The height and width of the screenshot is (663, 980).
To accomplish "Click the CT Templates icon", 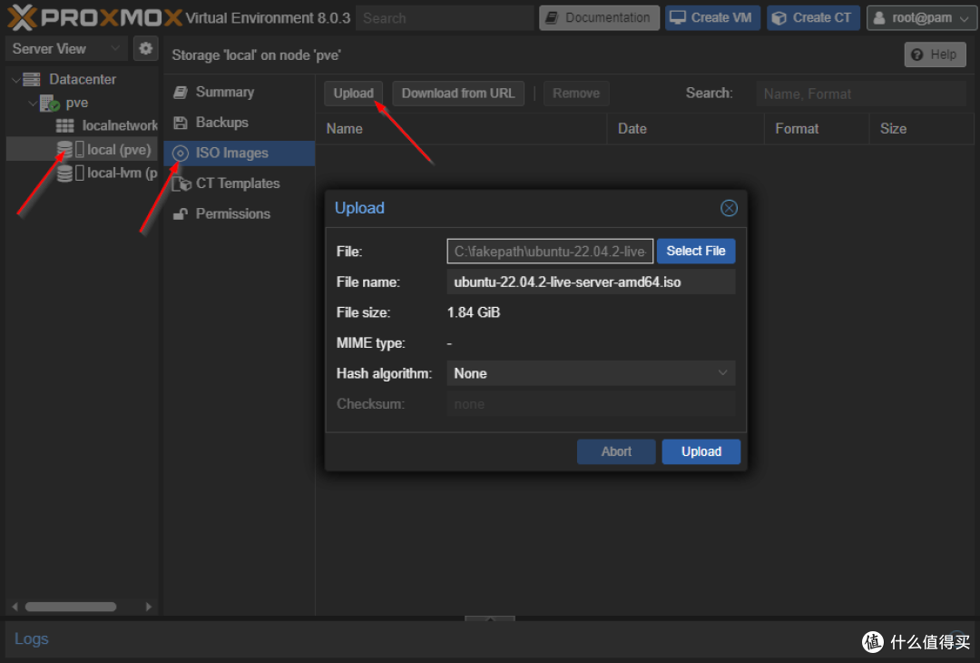I will [181, 183].
